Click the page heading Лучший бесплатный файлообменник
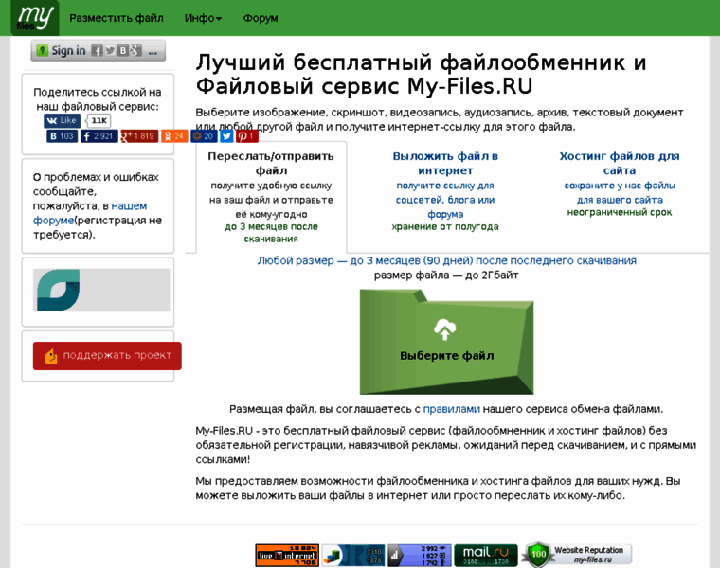The height and width of the screenshot is (568, 720). 421,74
